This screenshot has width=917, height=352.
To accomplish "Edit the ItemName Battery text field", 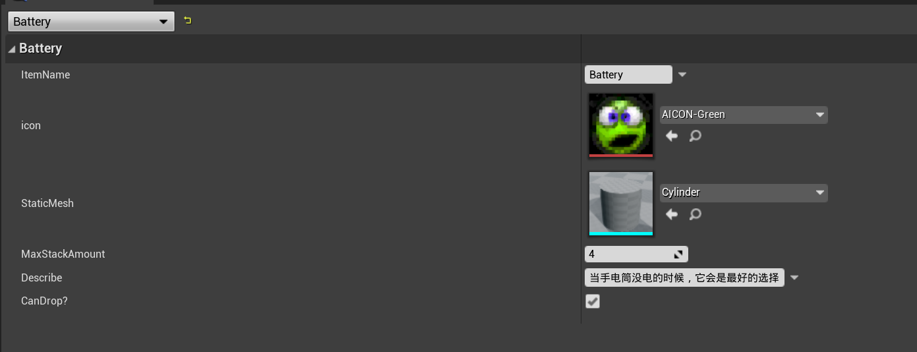I will pos(628,74).
